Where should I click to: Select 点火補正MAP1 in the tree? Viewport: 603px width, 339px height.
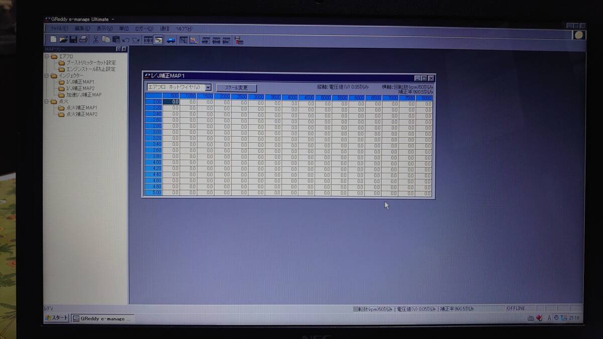click(x=82, y=107)
